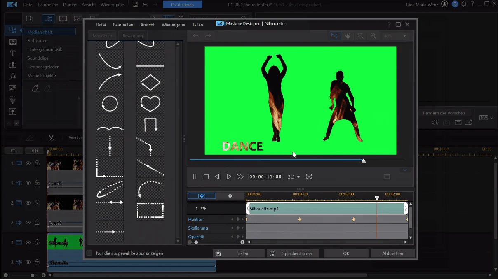This screenshot has height=279, width=498.
Task: Choose the bottom dashed right-arrow path
Action: pos(110,232)
